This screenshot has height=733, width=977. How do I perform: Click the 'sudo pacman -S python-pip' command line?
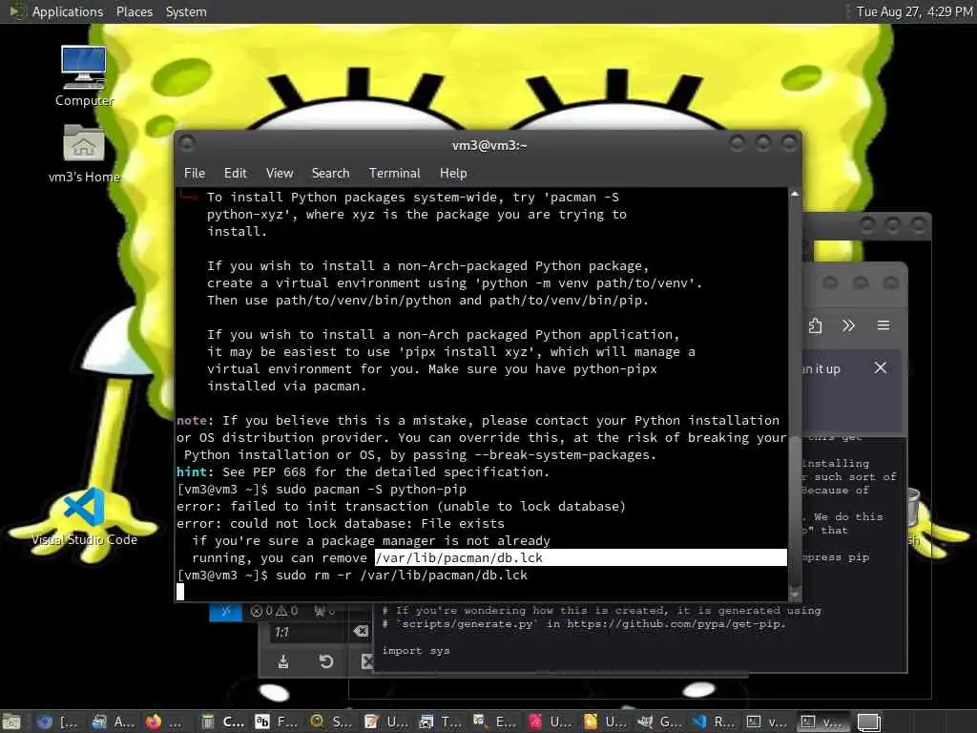pos(371,490)
